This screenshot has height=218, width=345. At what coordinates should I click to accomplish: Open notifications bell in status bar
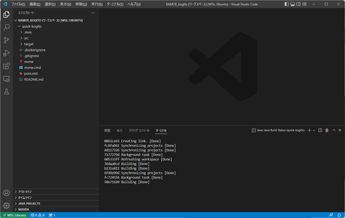339,215
